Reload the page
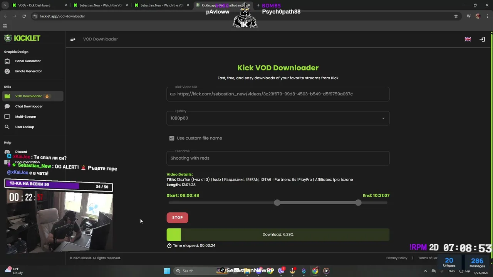 click(x=24, y=16)
